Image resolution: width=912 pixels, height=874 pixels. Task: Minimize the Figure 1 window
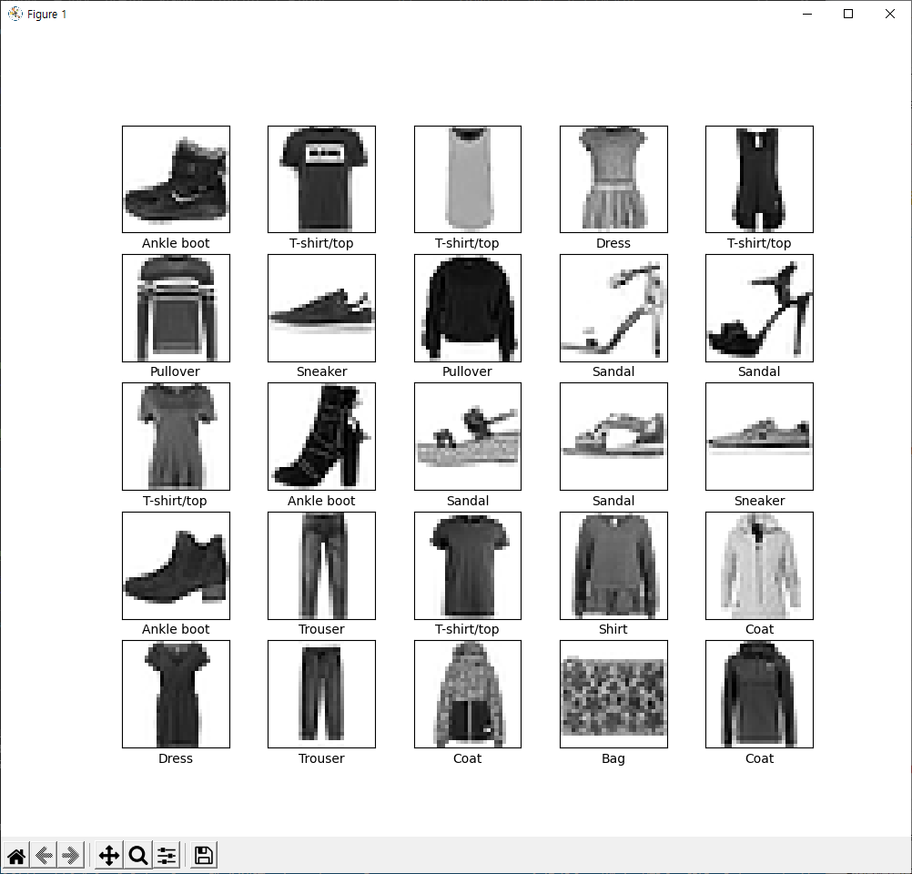(806, 14)
